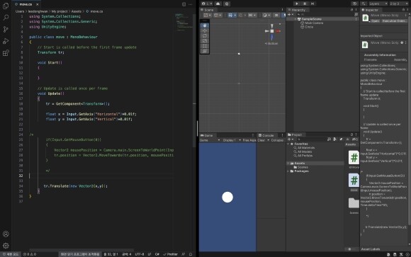This screenshot has width=411, height=257.
Task: Select the Rotate tool in Scene
Action: (x=205, y=35)
